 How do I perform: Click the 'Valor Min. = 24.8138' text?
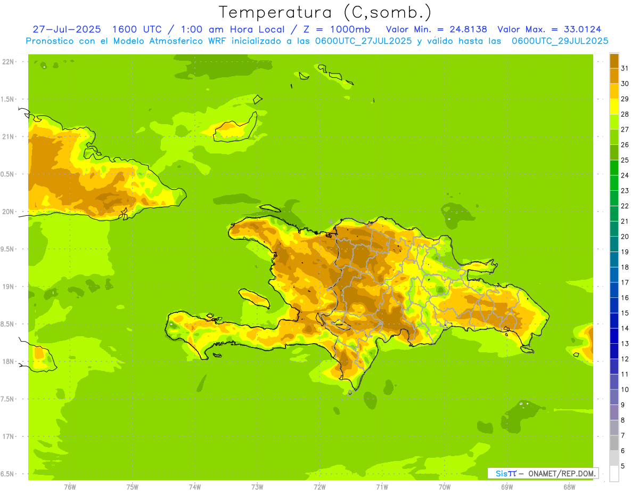tap(436, 29)
